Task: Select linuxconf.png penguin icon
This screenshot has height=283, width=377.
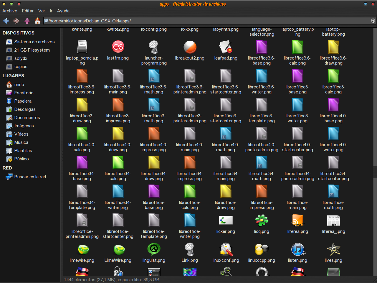Action: [226, 249]
